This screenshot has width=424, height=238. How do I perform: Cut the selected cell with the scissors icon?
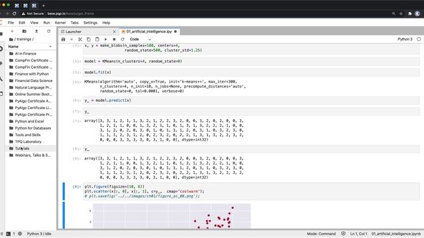point(80,40)
